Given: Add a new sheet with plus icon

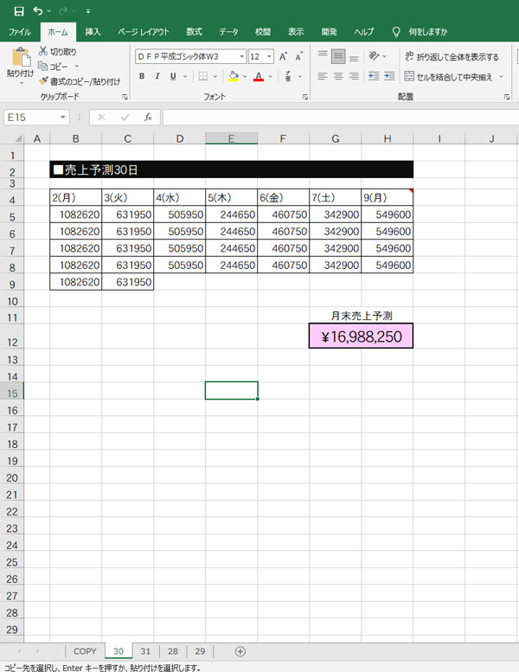Looking at the screenshot, I should pos(240,651).
